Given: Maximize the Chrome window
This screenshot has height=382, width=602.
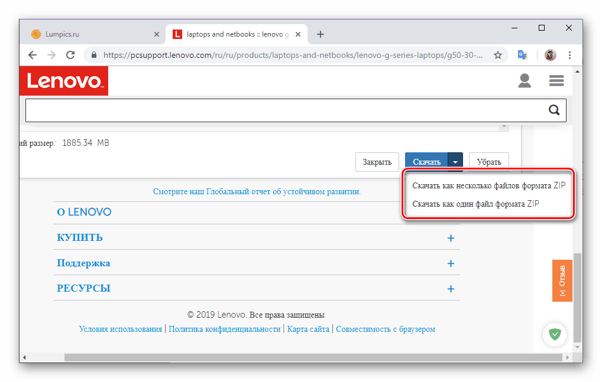Looking at the screenshot, I should [x=542, y=28].
